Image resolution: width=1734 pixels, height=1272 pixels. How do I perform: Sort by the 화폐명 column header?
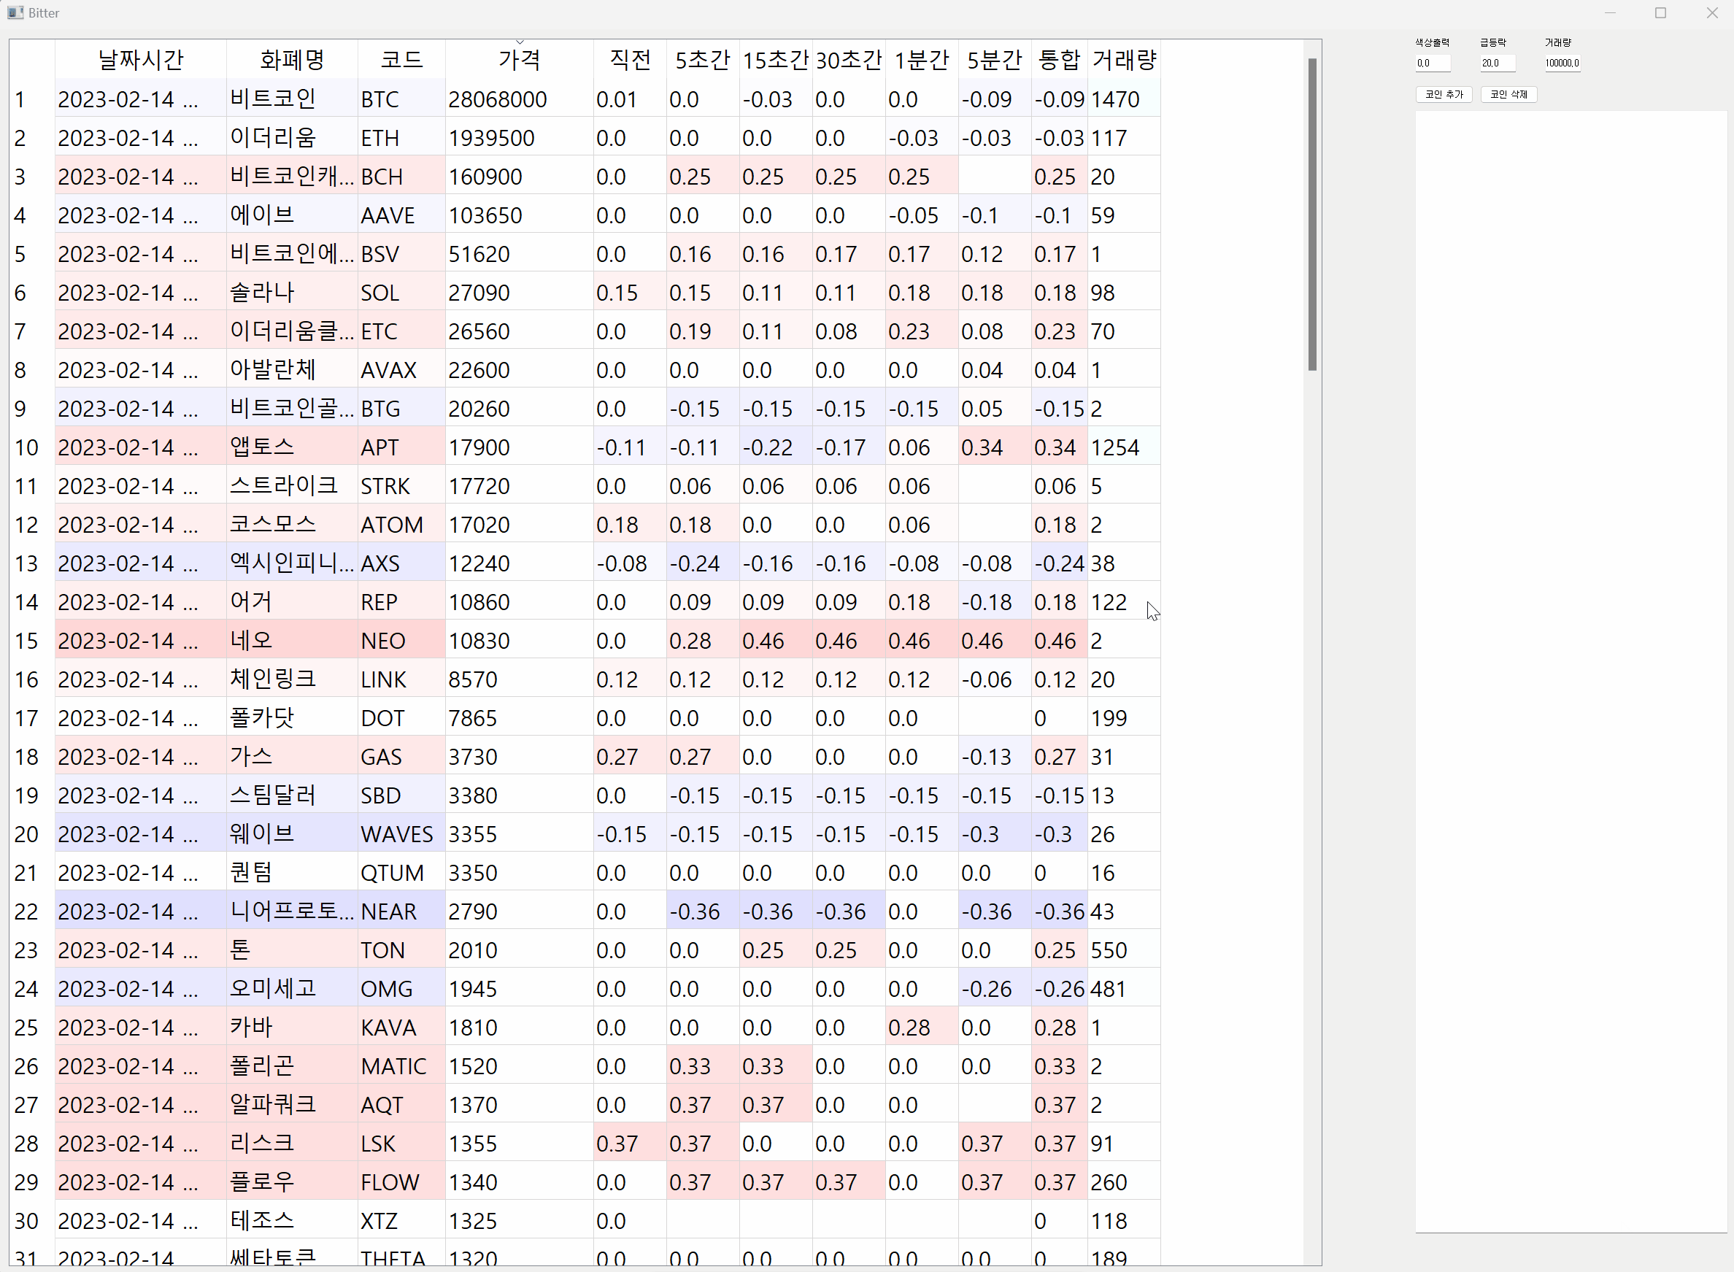[292, 59]
